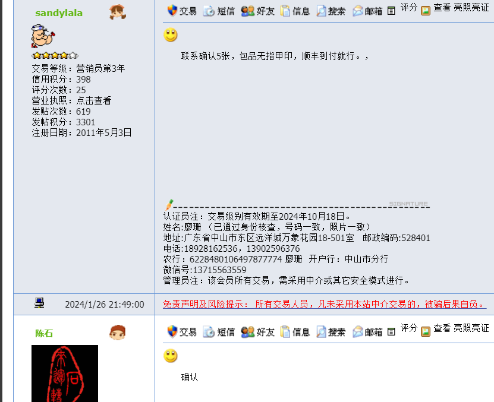This screenshot has width=494, height=402.
Task: Open 短信 message icon in sandylala's post
Action: 209,11
